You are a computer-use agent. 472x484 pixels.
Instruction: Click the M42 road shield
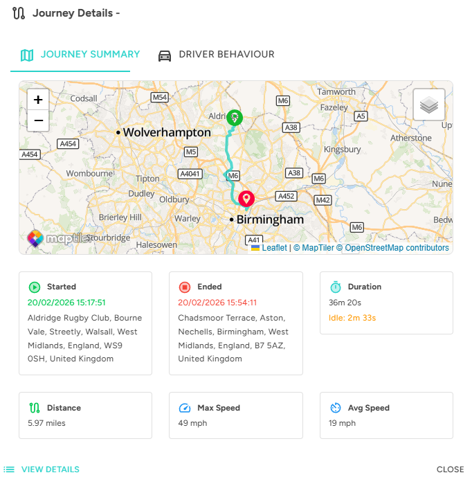click(323, 200)
